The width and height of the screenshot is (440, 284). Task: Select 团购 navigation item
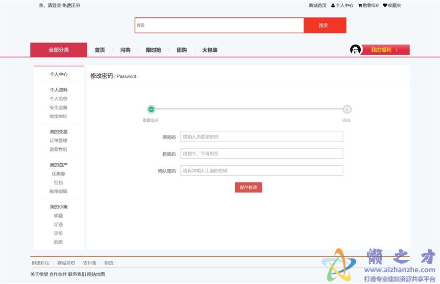pyautogui.click(x=181, y=50)
